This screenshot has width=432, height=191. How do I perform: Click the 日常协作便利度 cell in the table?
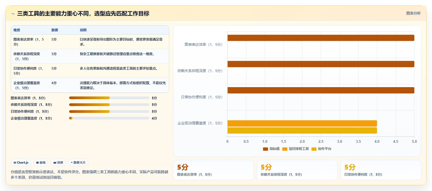(29, 71)
